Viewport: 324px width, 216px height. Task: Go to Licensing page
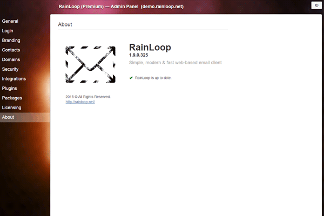click(x=12, y=107)
